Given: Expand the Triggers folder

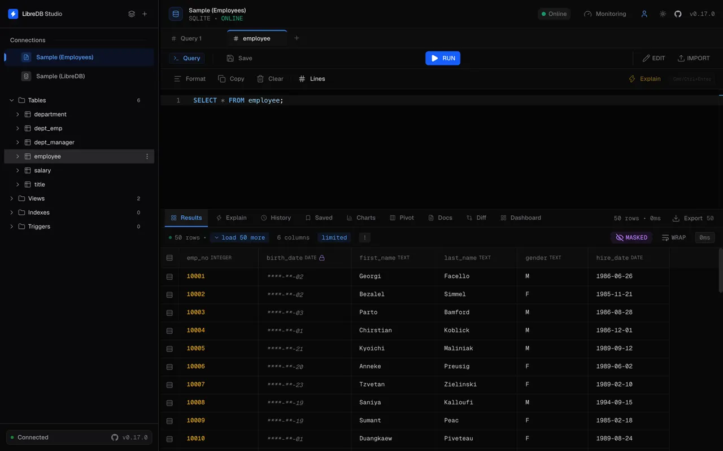Looking at the screenshot, I should pos(12,227).
